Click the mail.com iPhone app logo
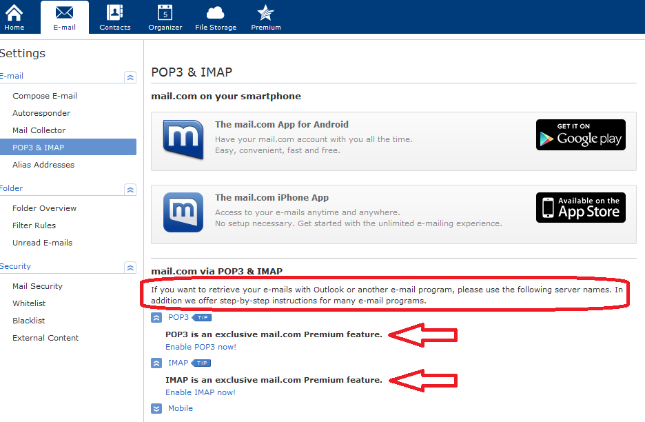 pos(183,212)
